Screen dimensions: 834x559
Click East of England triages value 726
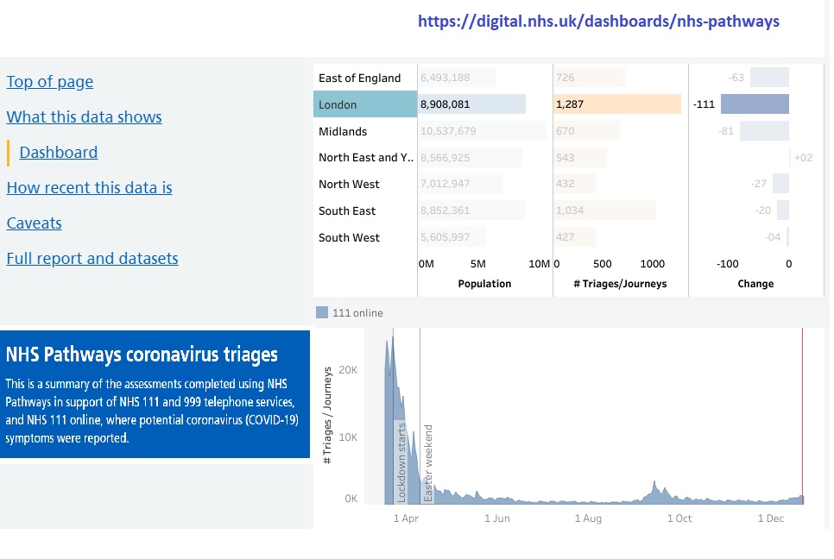pyautogui.click(x=565, y=78)
